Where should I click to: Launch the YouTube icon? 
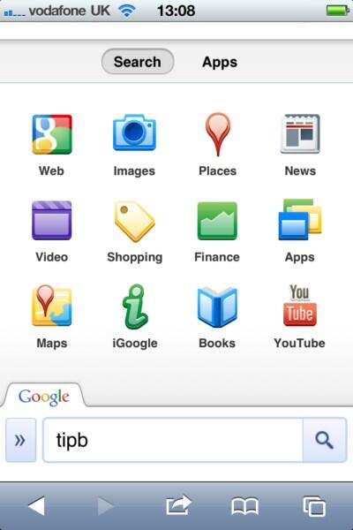pos(300,306)
